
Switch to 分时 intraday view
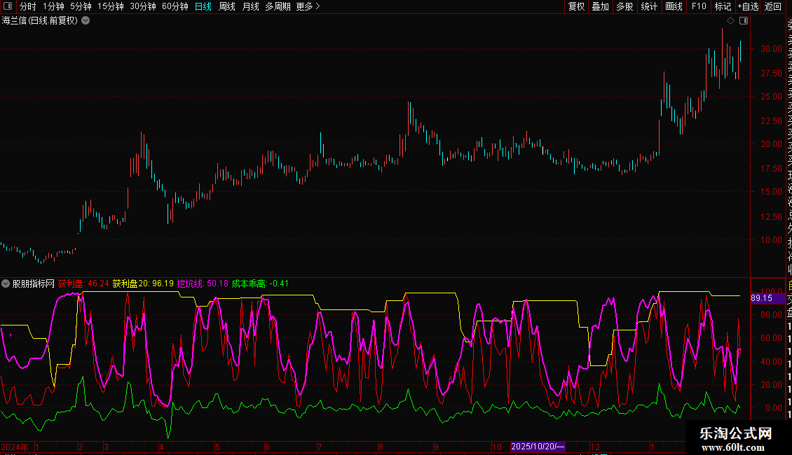click(28, 6)
